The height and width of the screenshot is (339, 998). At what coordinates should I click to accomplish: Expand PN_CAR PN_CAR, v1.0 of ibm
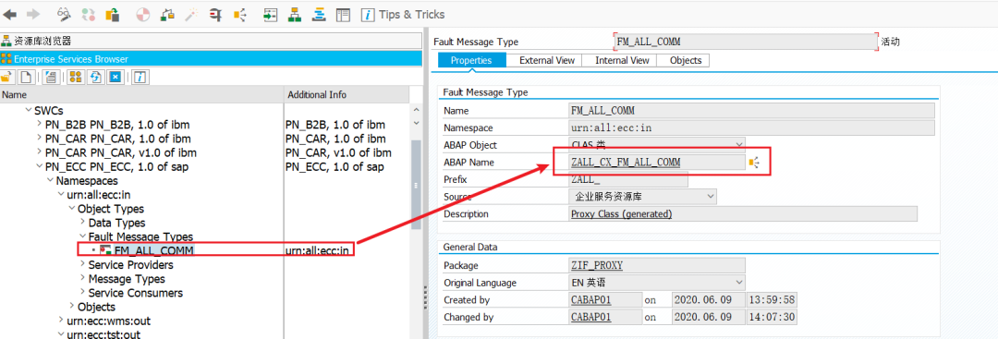point(39,152)
